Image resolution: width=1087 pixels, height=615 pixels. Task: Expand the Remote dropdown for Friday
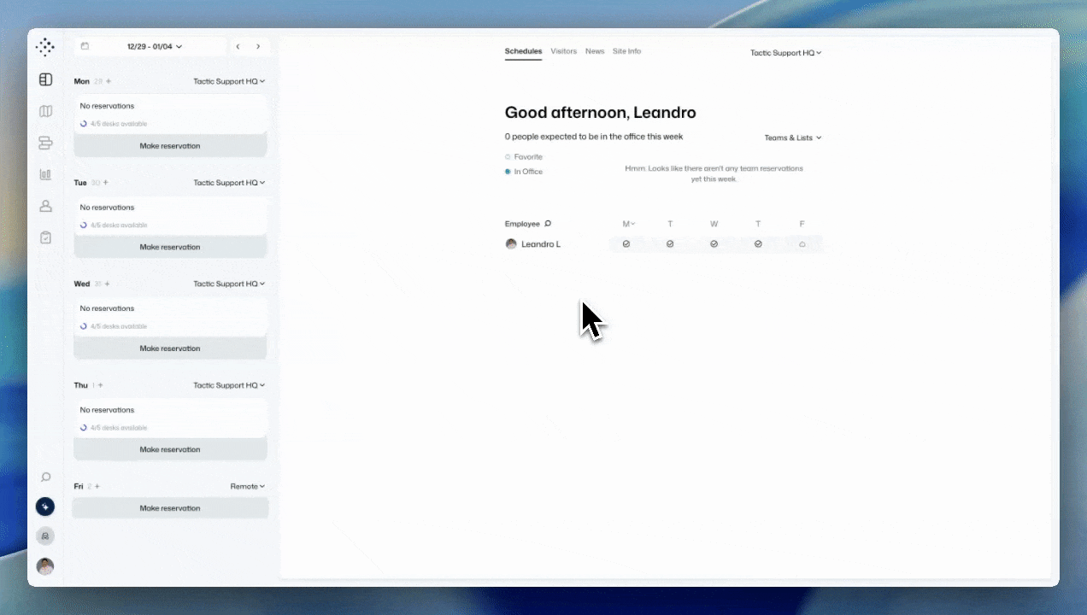point(247,486)
